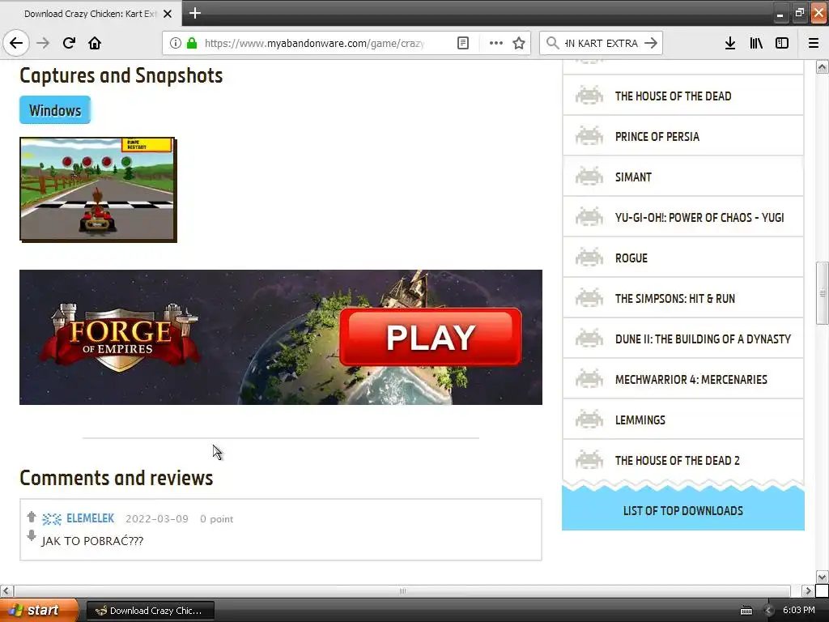Upvote the ELEMELEK comment
This screenshot has height=622, width=829.
pyautogui.click(x=32, y=517)
